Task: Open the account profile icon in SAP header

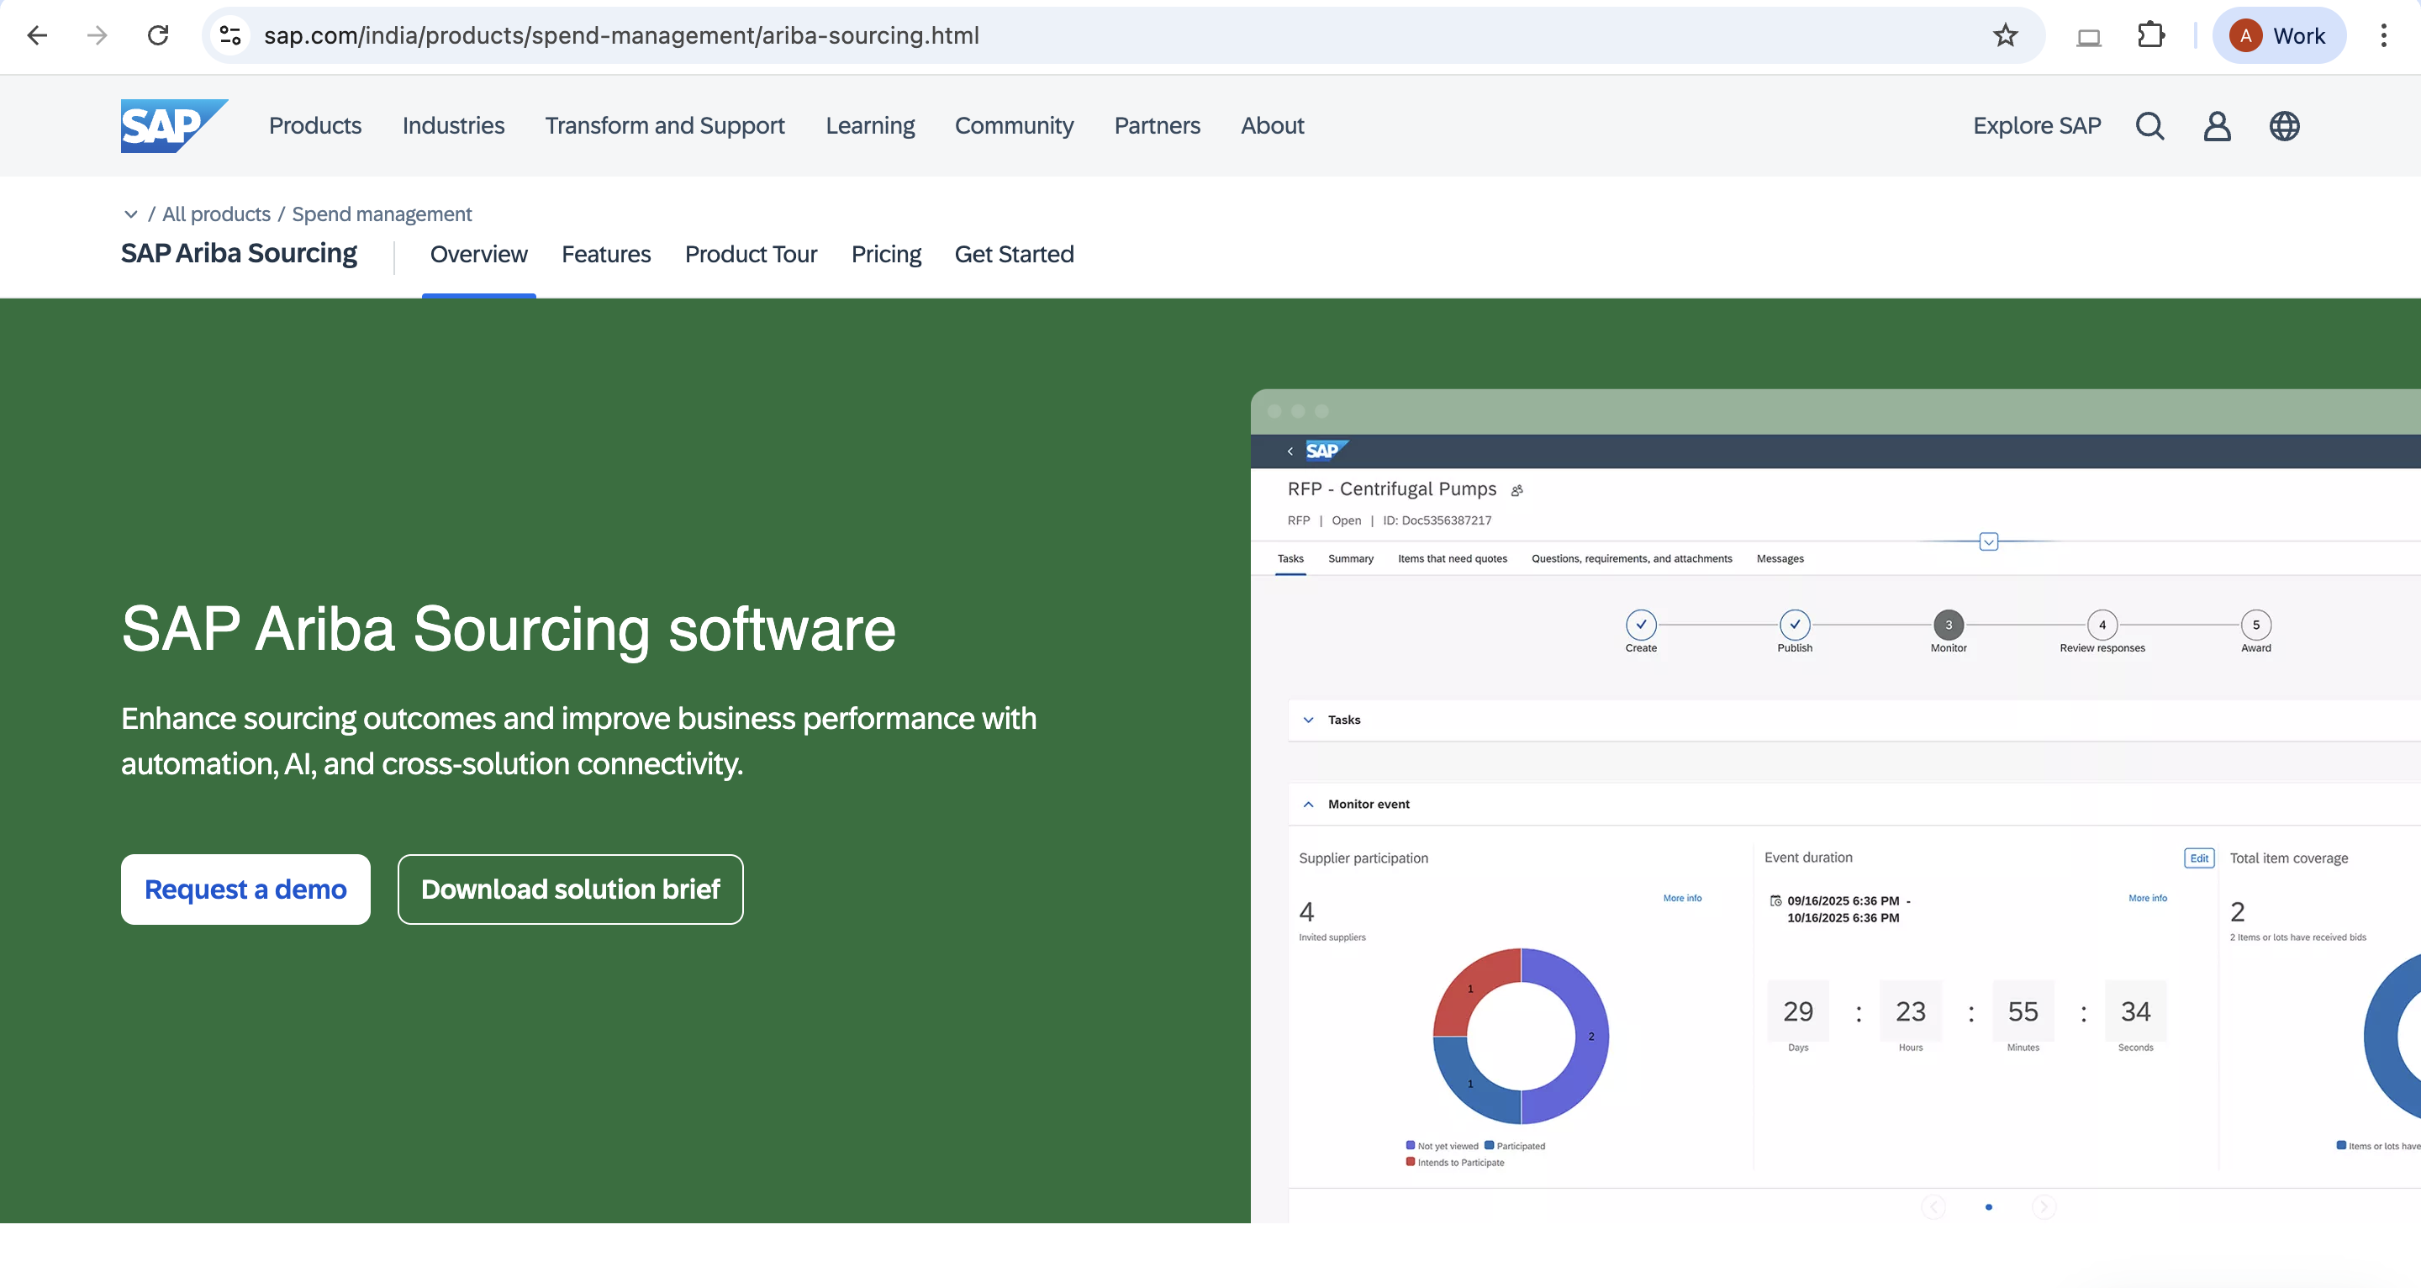Action: pyautogui.click(x=2217, y=125)
